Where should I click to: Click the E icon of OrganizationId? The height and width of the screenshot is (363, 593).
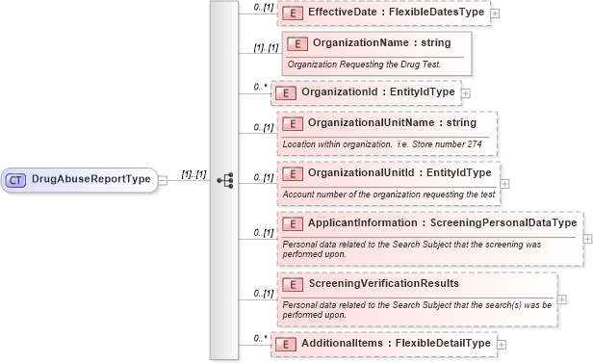(x=286, y=93)
